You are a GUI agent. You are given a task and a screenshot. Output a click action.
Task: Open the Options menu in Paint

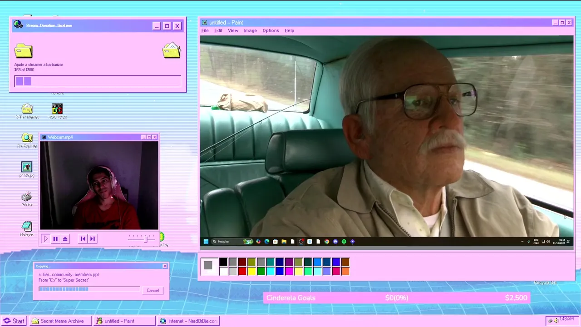pyautogui.click(x=271, y=30)
